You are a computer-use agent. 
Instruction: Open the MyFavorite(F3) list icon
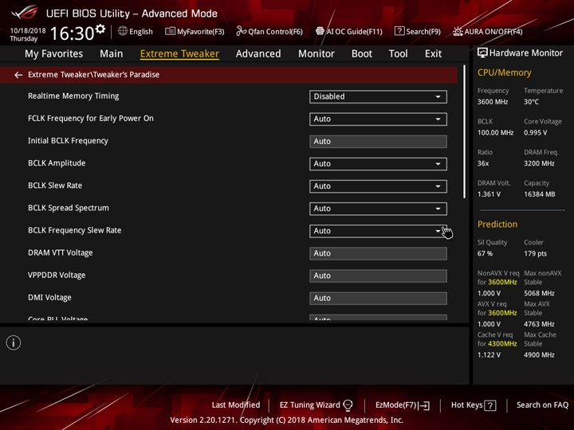170,31
